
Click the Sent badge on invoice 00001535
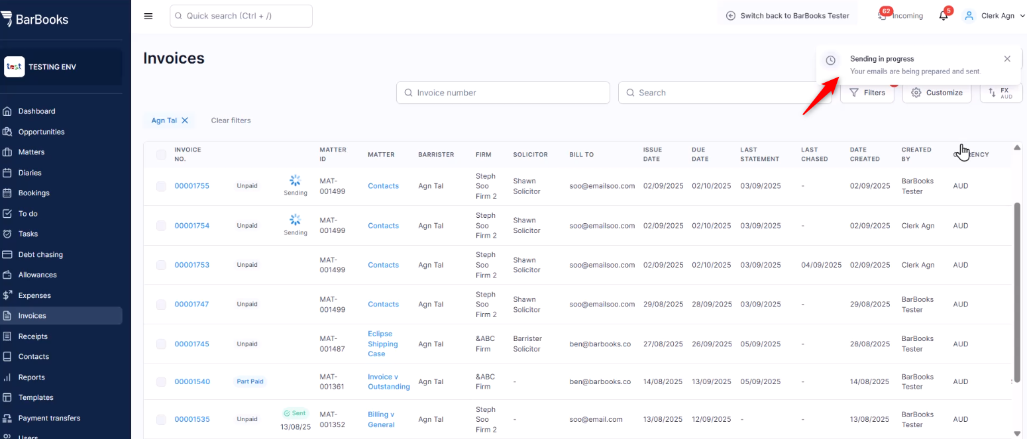coord(296,413)
